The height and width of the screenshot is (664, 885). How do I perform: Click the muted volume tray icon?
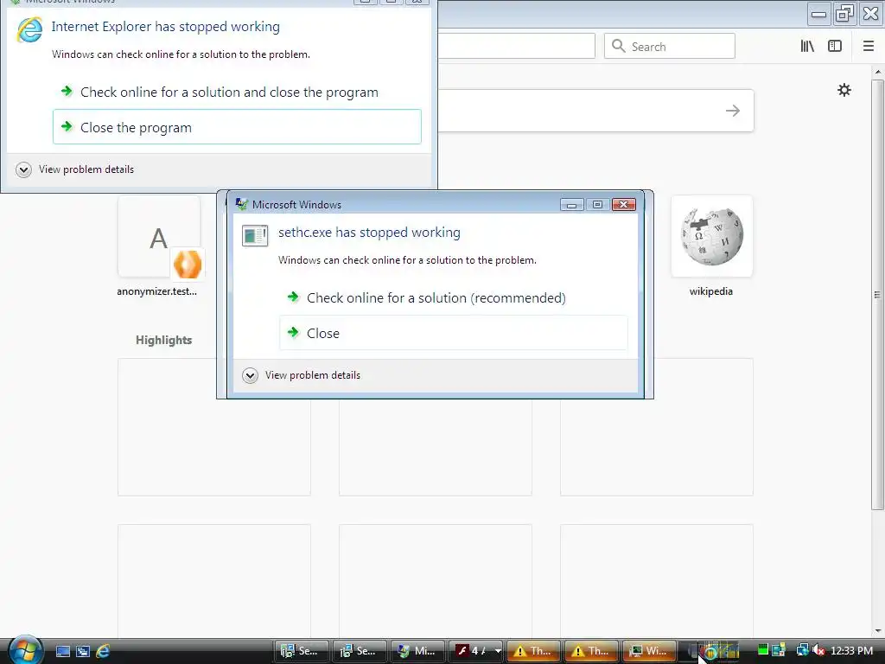tap(818, 650)
